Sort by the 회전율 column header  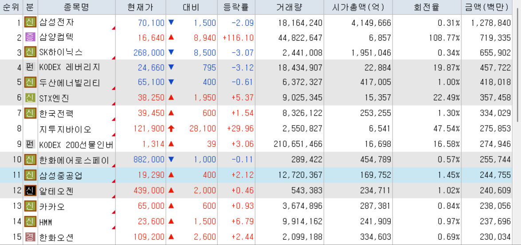(427, 7)
